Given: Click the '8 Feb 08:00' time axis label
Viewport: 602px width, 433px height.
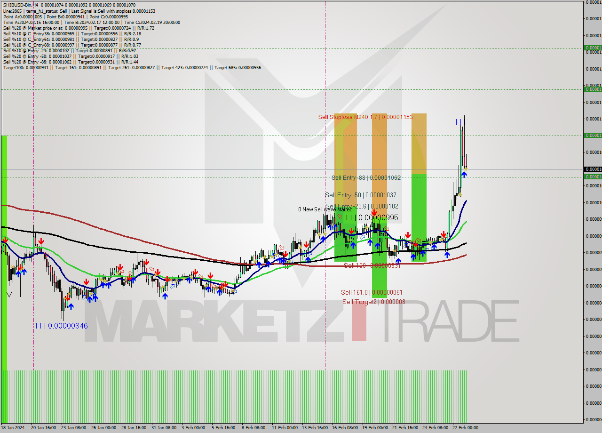Looking at the screenshot, I should 253,428.
